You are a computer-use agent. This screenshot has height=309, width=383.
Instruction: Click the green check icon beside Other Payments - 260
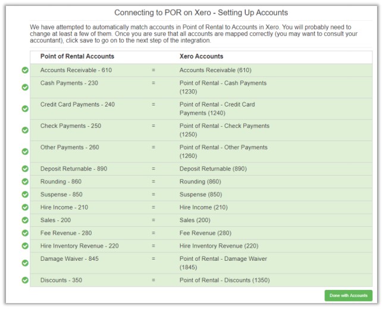click(25, 152)
